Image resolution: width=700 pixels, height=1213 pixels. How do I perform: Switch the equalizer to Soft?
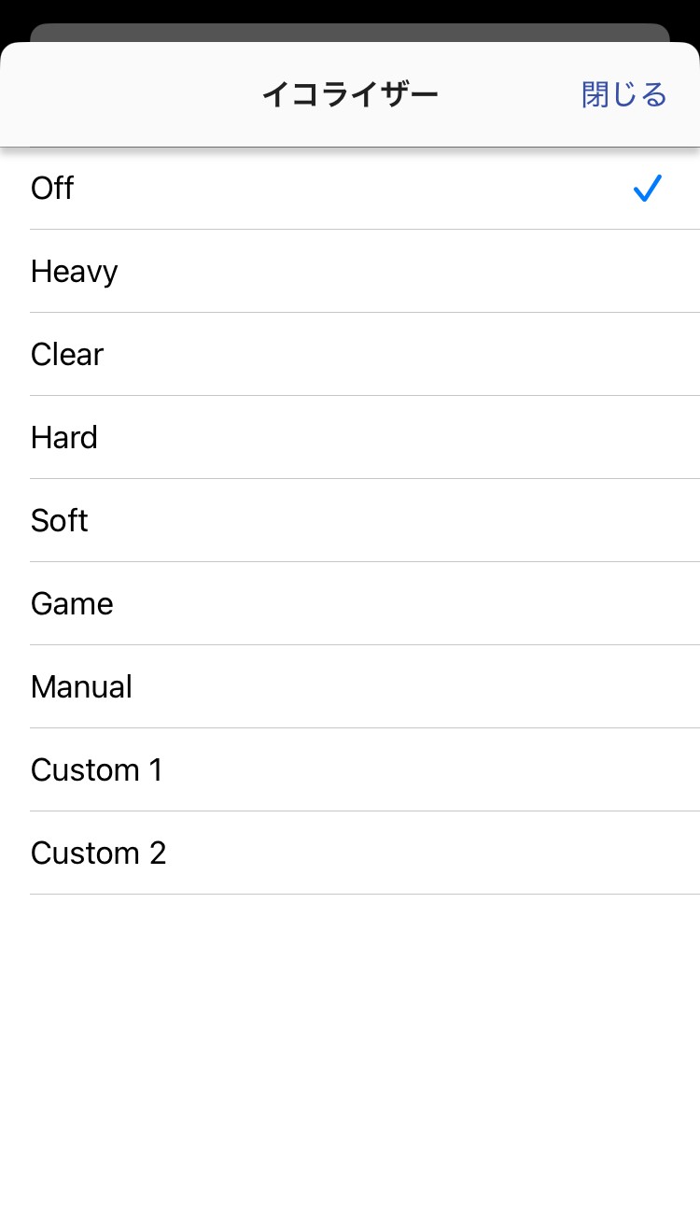(60, 521)
